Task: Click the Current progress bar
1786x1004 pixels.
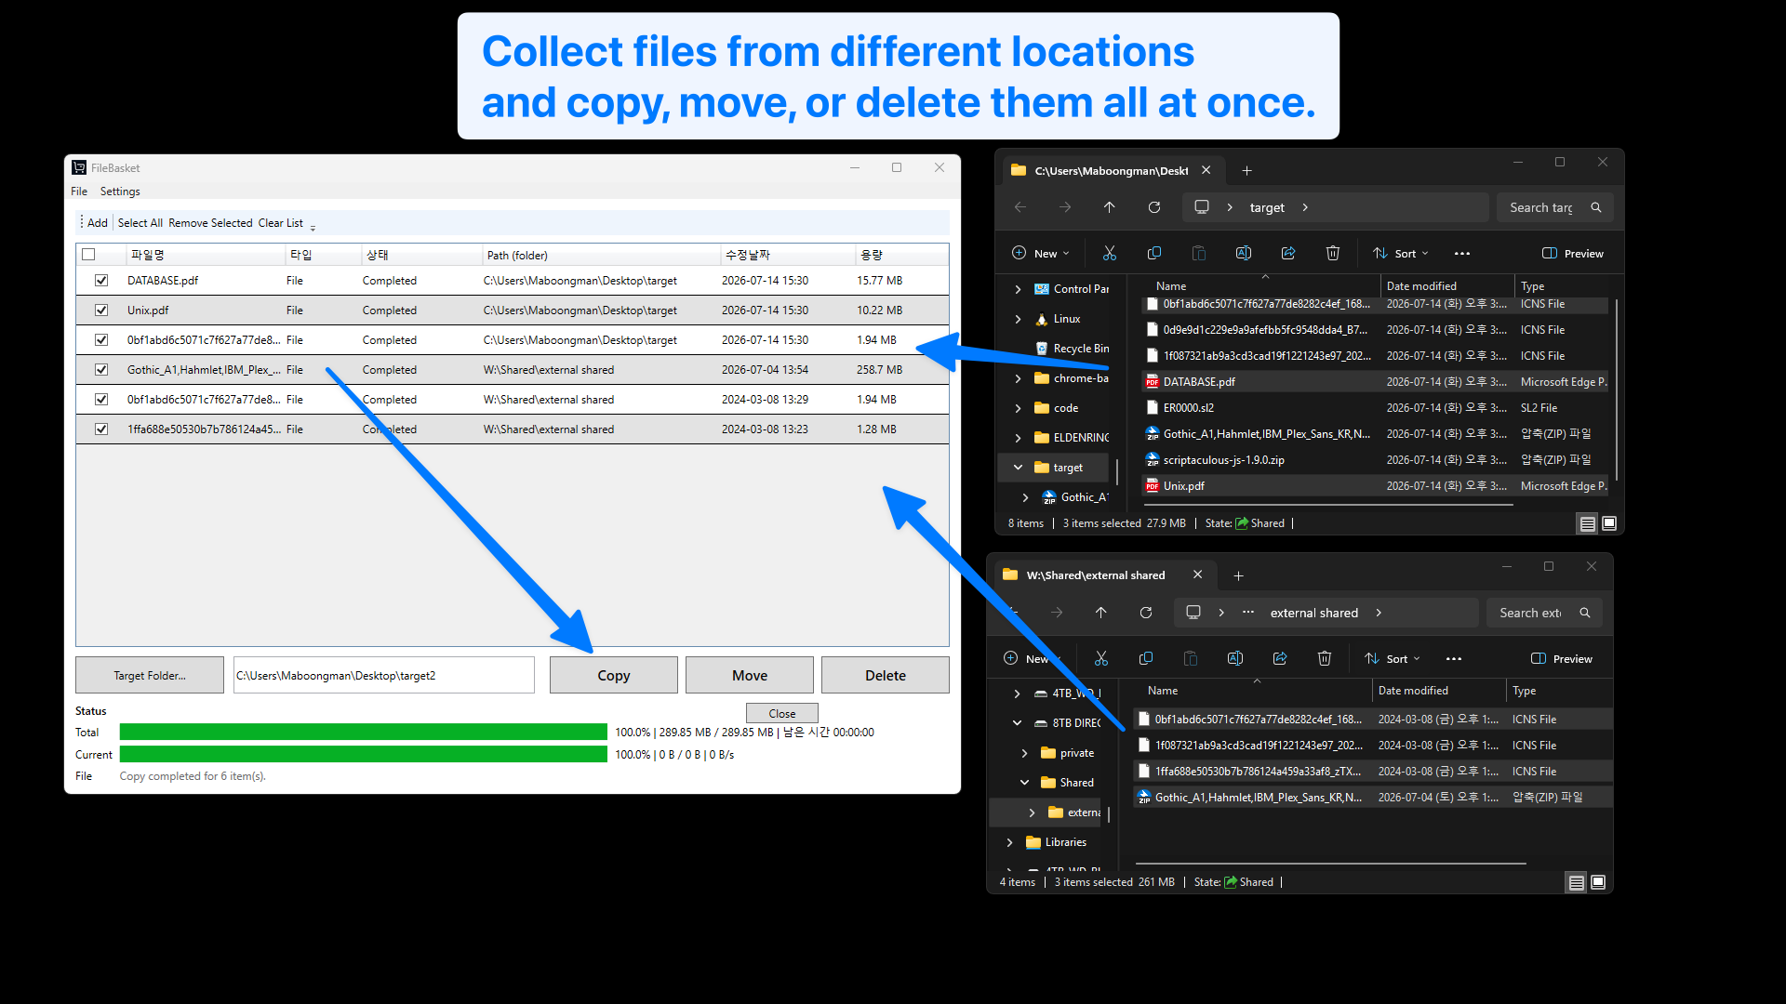Action: point(364,754)
